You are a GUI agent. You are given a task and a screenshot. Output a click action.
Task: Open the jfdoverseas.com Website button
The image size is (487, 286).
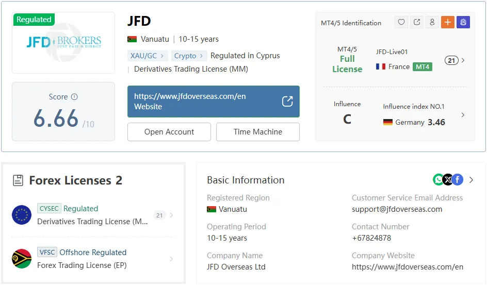coord(214,102)
